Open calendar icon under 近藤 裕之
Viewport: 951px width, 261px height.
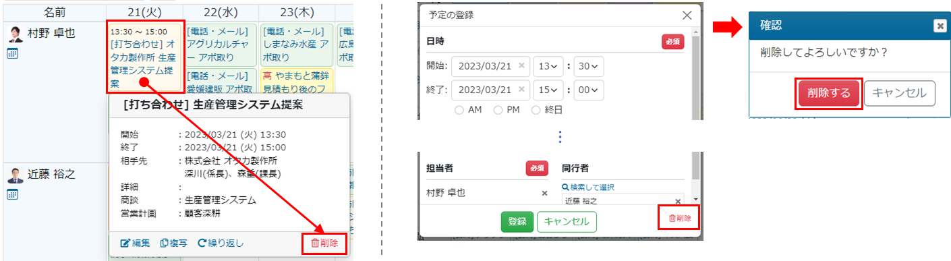(13, 194)
